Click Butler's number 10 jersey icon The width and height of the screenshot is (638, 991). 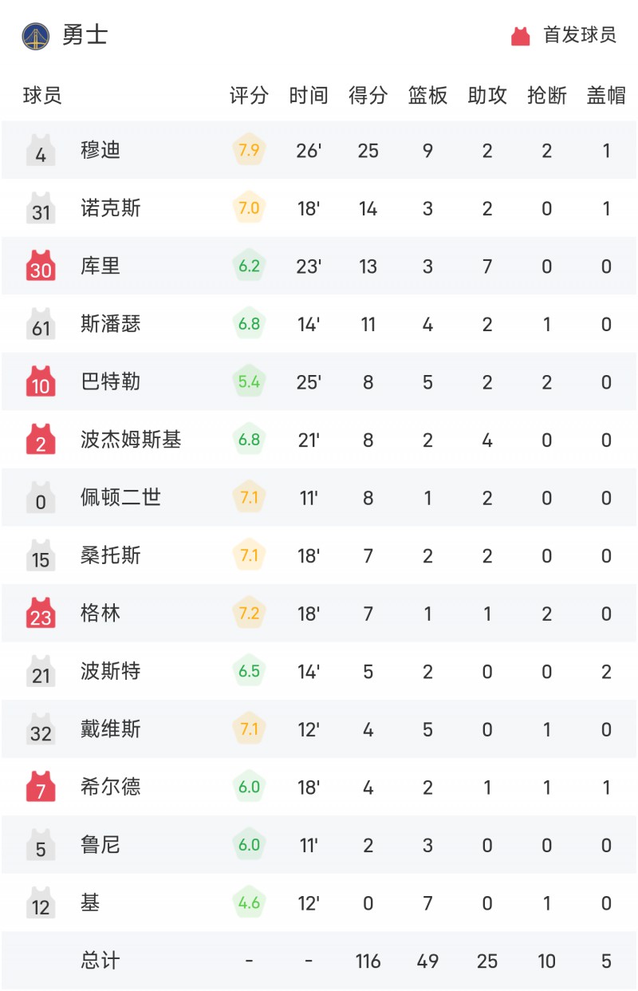tap(41, 381)
